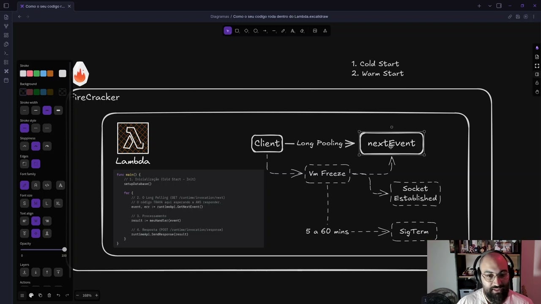Select the freehand Pencil tool
541x304 pixels.
[283, 31]
